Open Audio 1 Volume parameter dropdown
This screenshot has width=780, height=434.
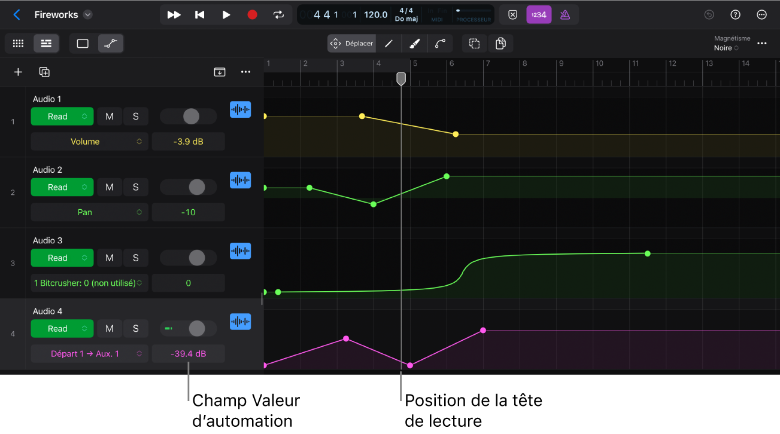[x=89, y=142]
